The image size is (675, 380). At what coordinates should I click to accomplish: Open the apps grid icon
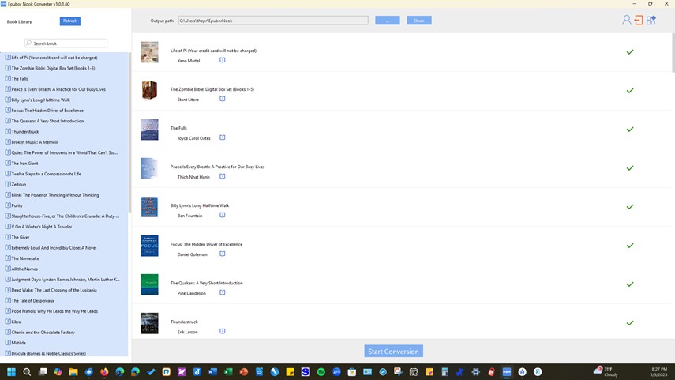point(651,21)
